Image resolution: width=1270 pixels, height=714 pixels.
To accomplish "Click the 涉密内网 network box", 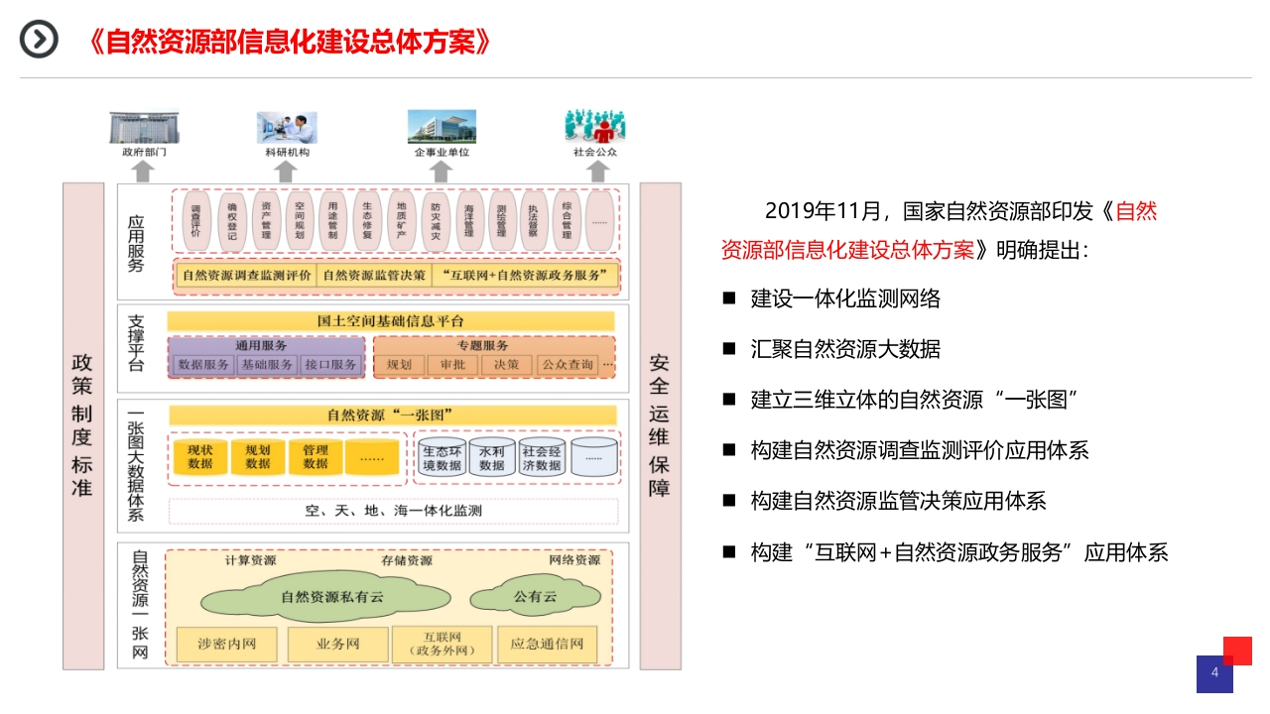I will pyautogui.click(x=226, y=645).
